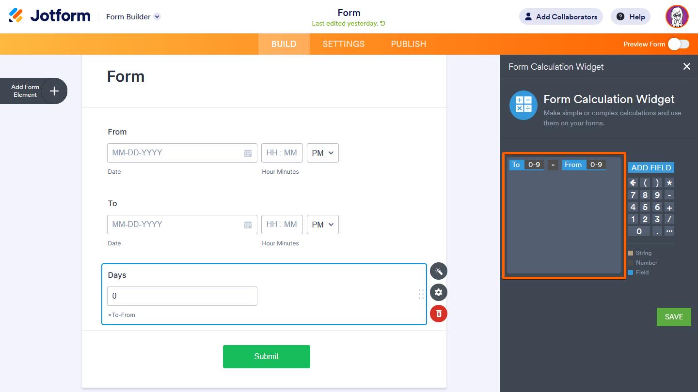Click the keypad minus operator key

coord(669,195)
